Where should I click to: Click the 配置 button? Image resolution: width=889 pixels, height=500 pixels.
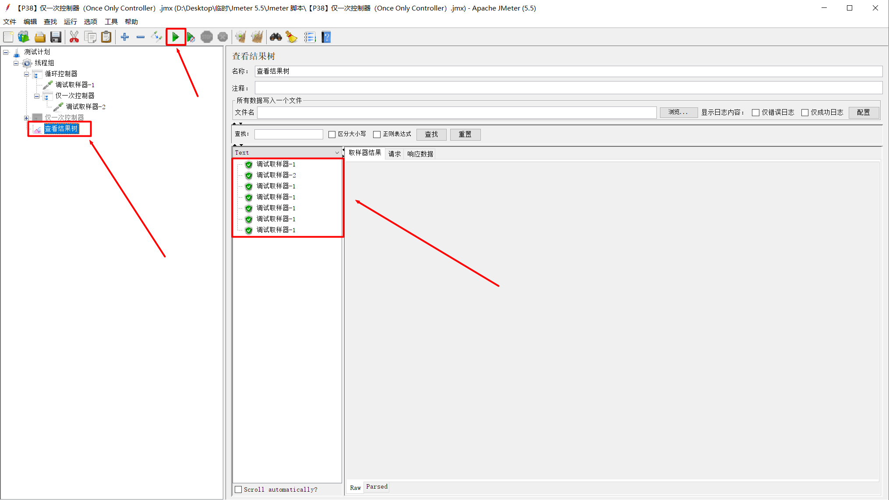863,113
